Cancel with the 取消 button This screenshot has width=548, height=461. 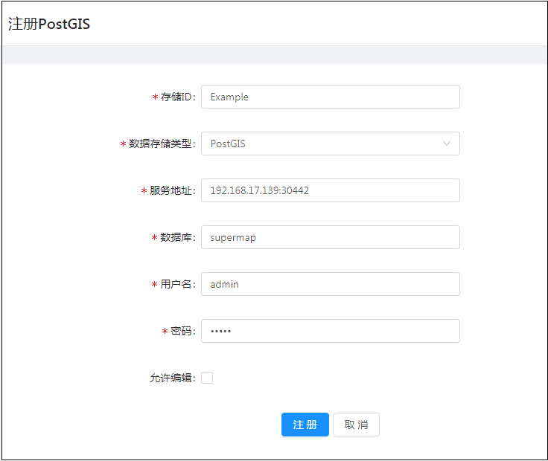(x=356, y=425)
